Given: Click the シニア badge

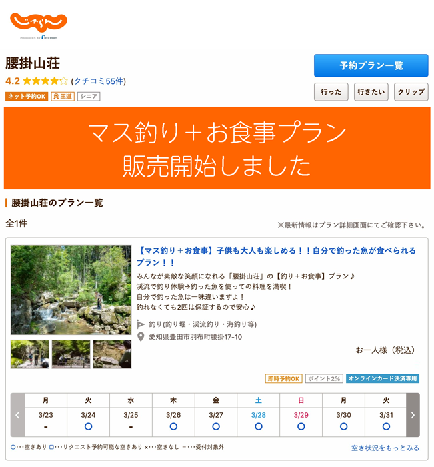Looking at the screenshot, I should pyautogui.click(x=89, y=97).
